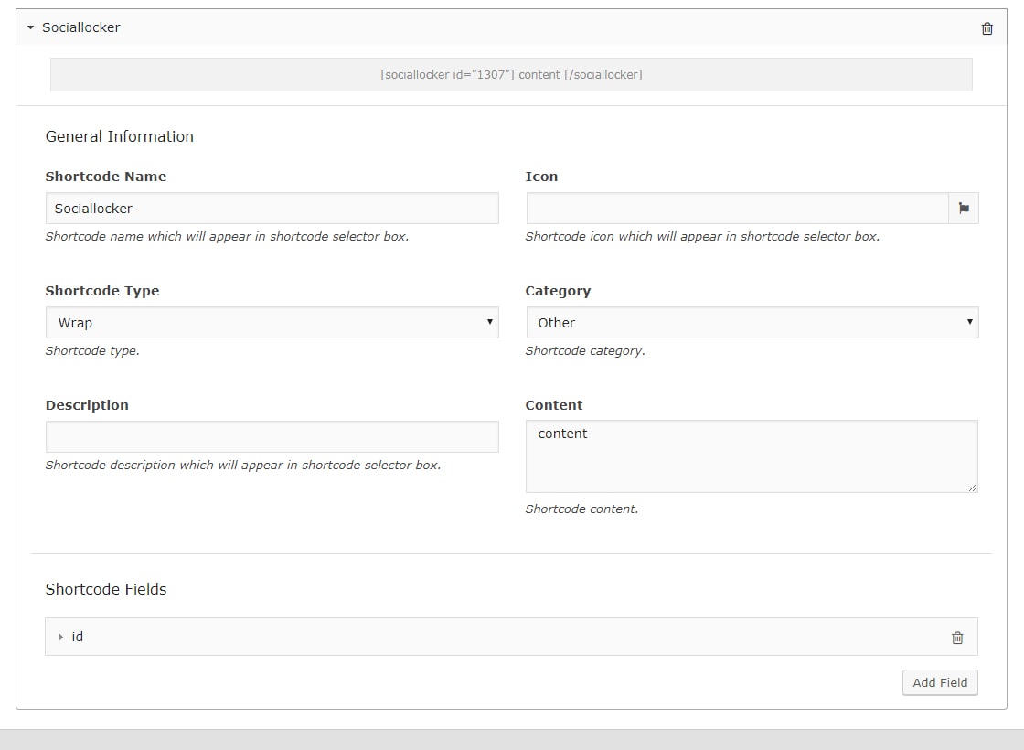The width and height of the screenshot is (1024, 750).
Task: Open the Category dropdown showing Other
Action: pos(752,323)
